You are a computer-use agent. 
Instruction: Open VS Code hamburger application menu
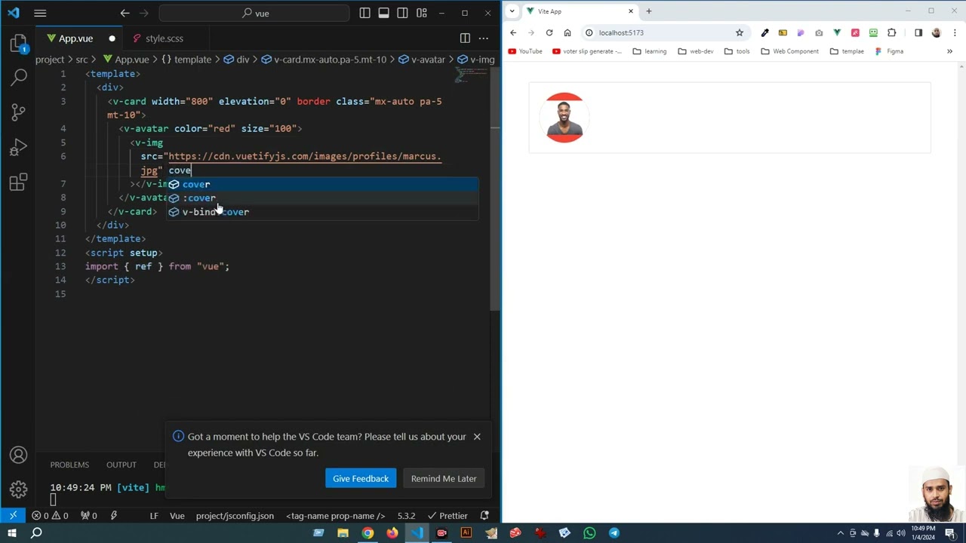click(40, 13)
